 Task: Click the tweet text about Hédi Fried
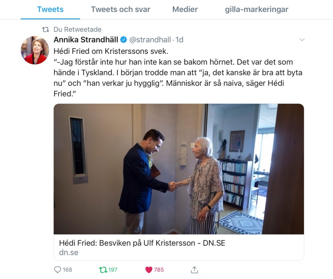pos(178,72)
